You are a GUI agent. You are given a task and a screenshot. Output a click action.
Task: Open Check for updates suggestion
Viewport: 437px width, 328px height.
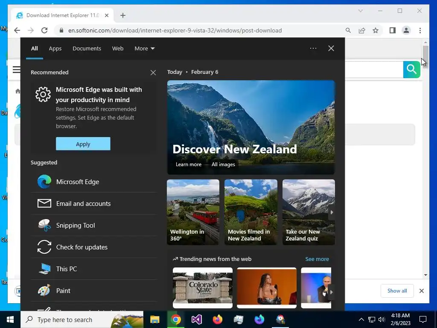tap(94, 247)
